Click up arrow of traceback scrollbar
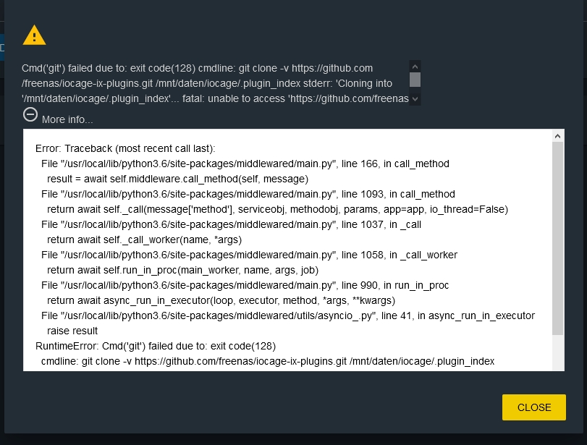Screen dimensions: 587x445 557,136
